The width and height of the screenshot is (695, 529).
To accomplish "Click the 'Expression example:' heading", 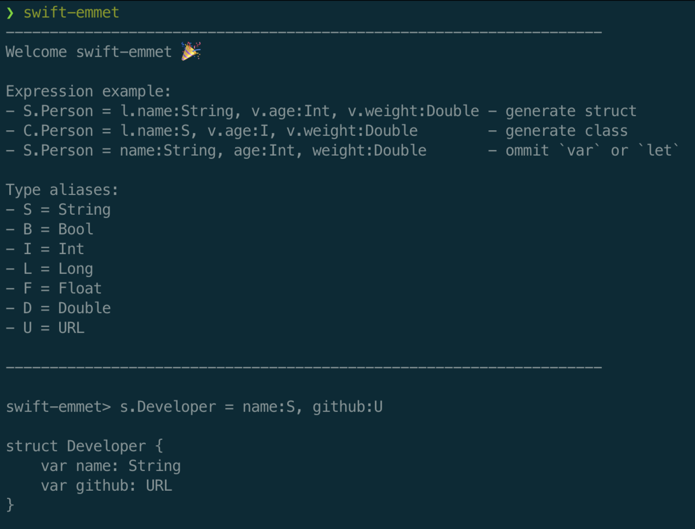I will (89, 91).
